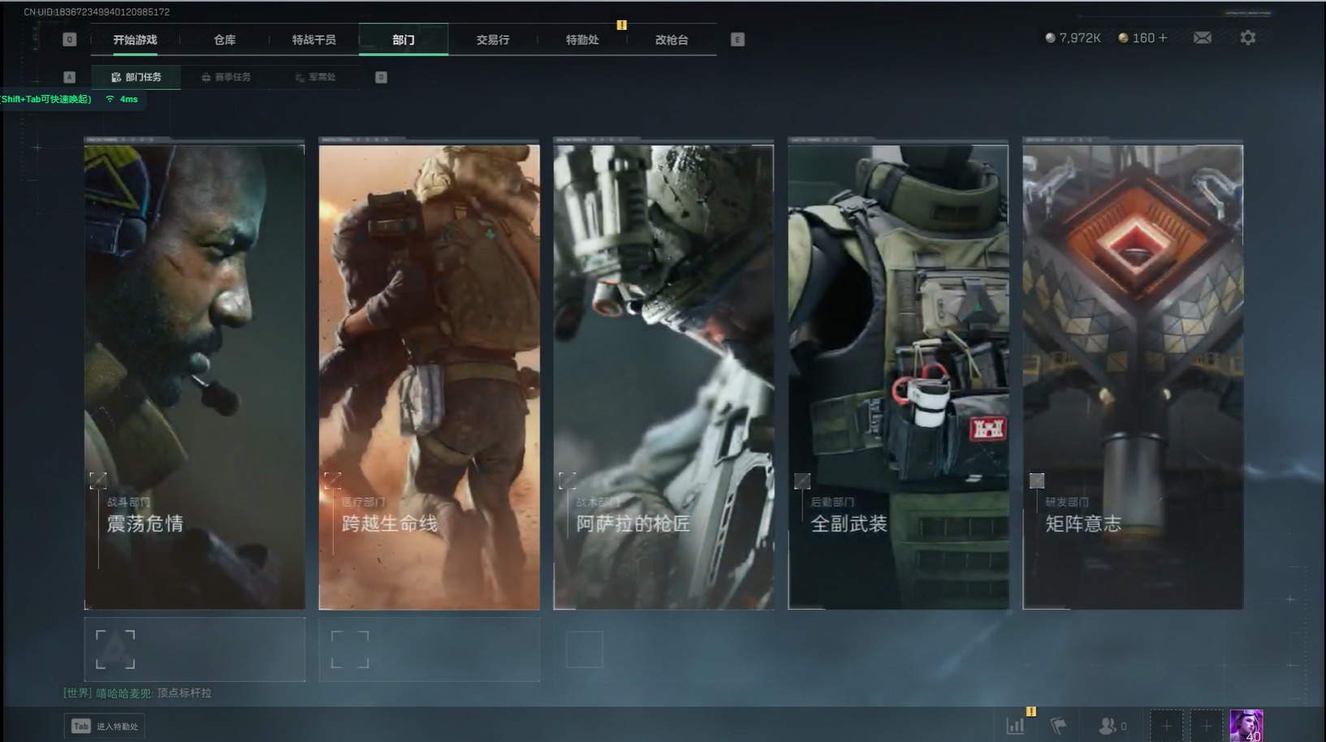Click the Tab 进入特勤处 button

(105, 726)
